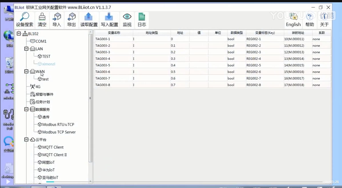Open the 监视 monitor eye icon
Screen dimensions: 342x188
(127, 17)
